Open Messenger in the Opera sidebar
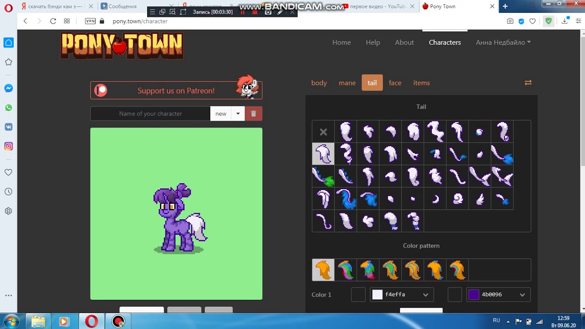This screenshot has height=329, width=585. [8, 88]
